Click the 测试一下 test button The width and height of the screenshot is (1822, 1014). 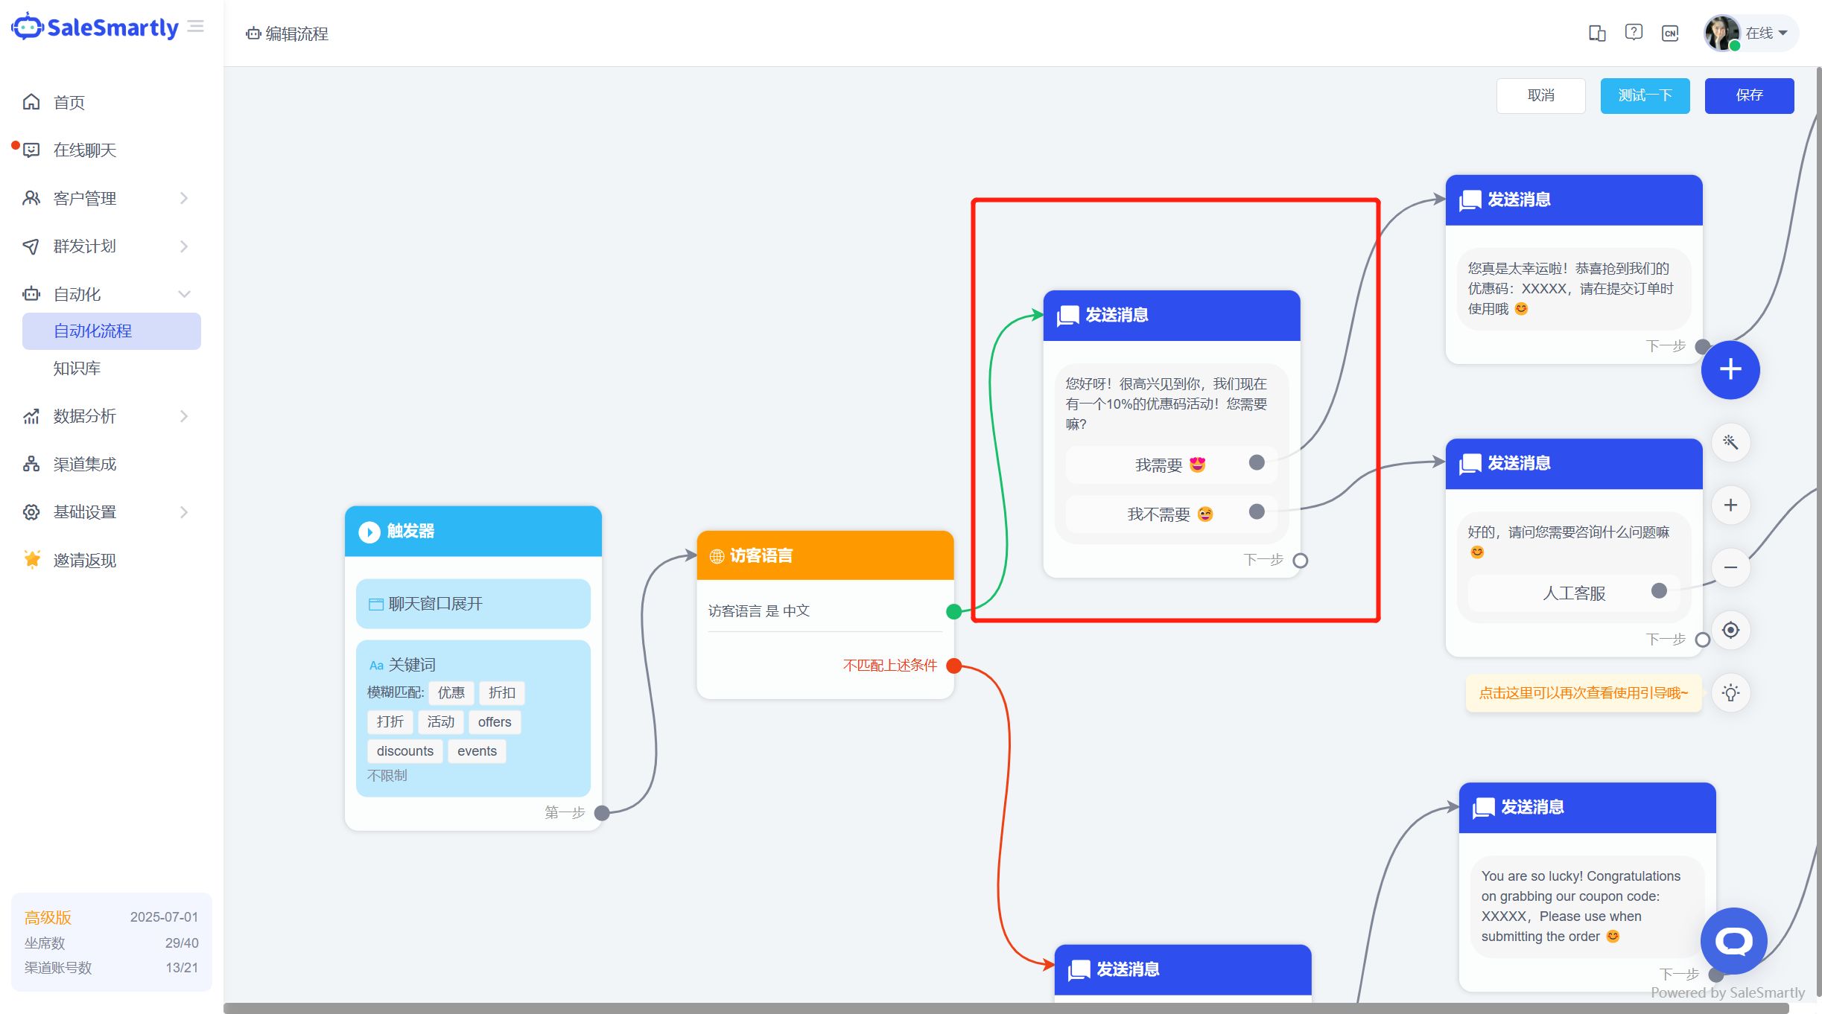pos(1645,95)
